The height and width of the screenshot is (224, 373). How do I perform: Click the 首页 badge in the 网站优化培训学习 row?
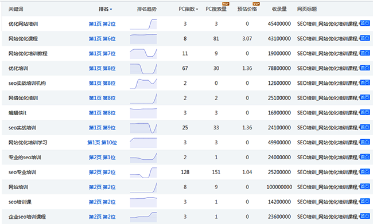pos(364,142)
